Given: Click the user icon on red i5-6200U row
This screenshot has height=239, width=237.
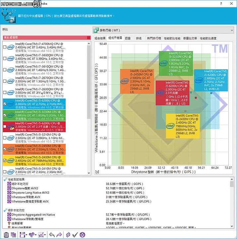Looking at the screenshot, I should point(12,128).
